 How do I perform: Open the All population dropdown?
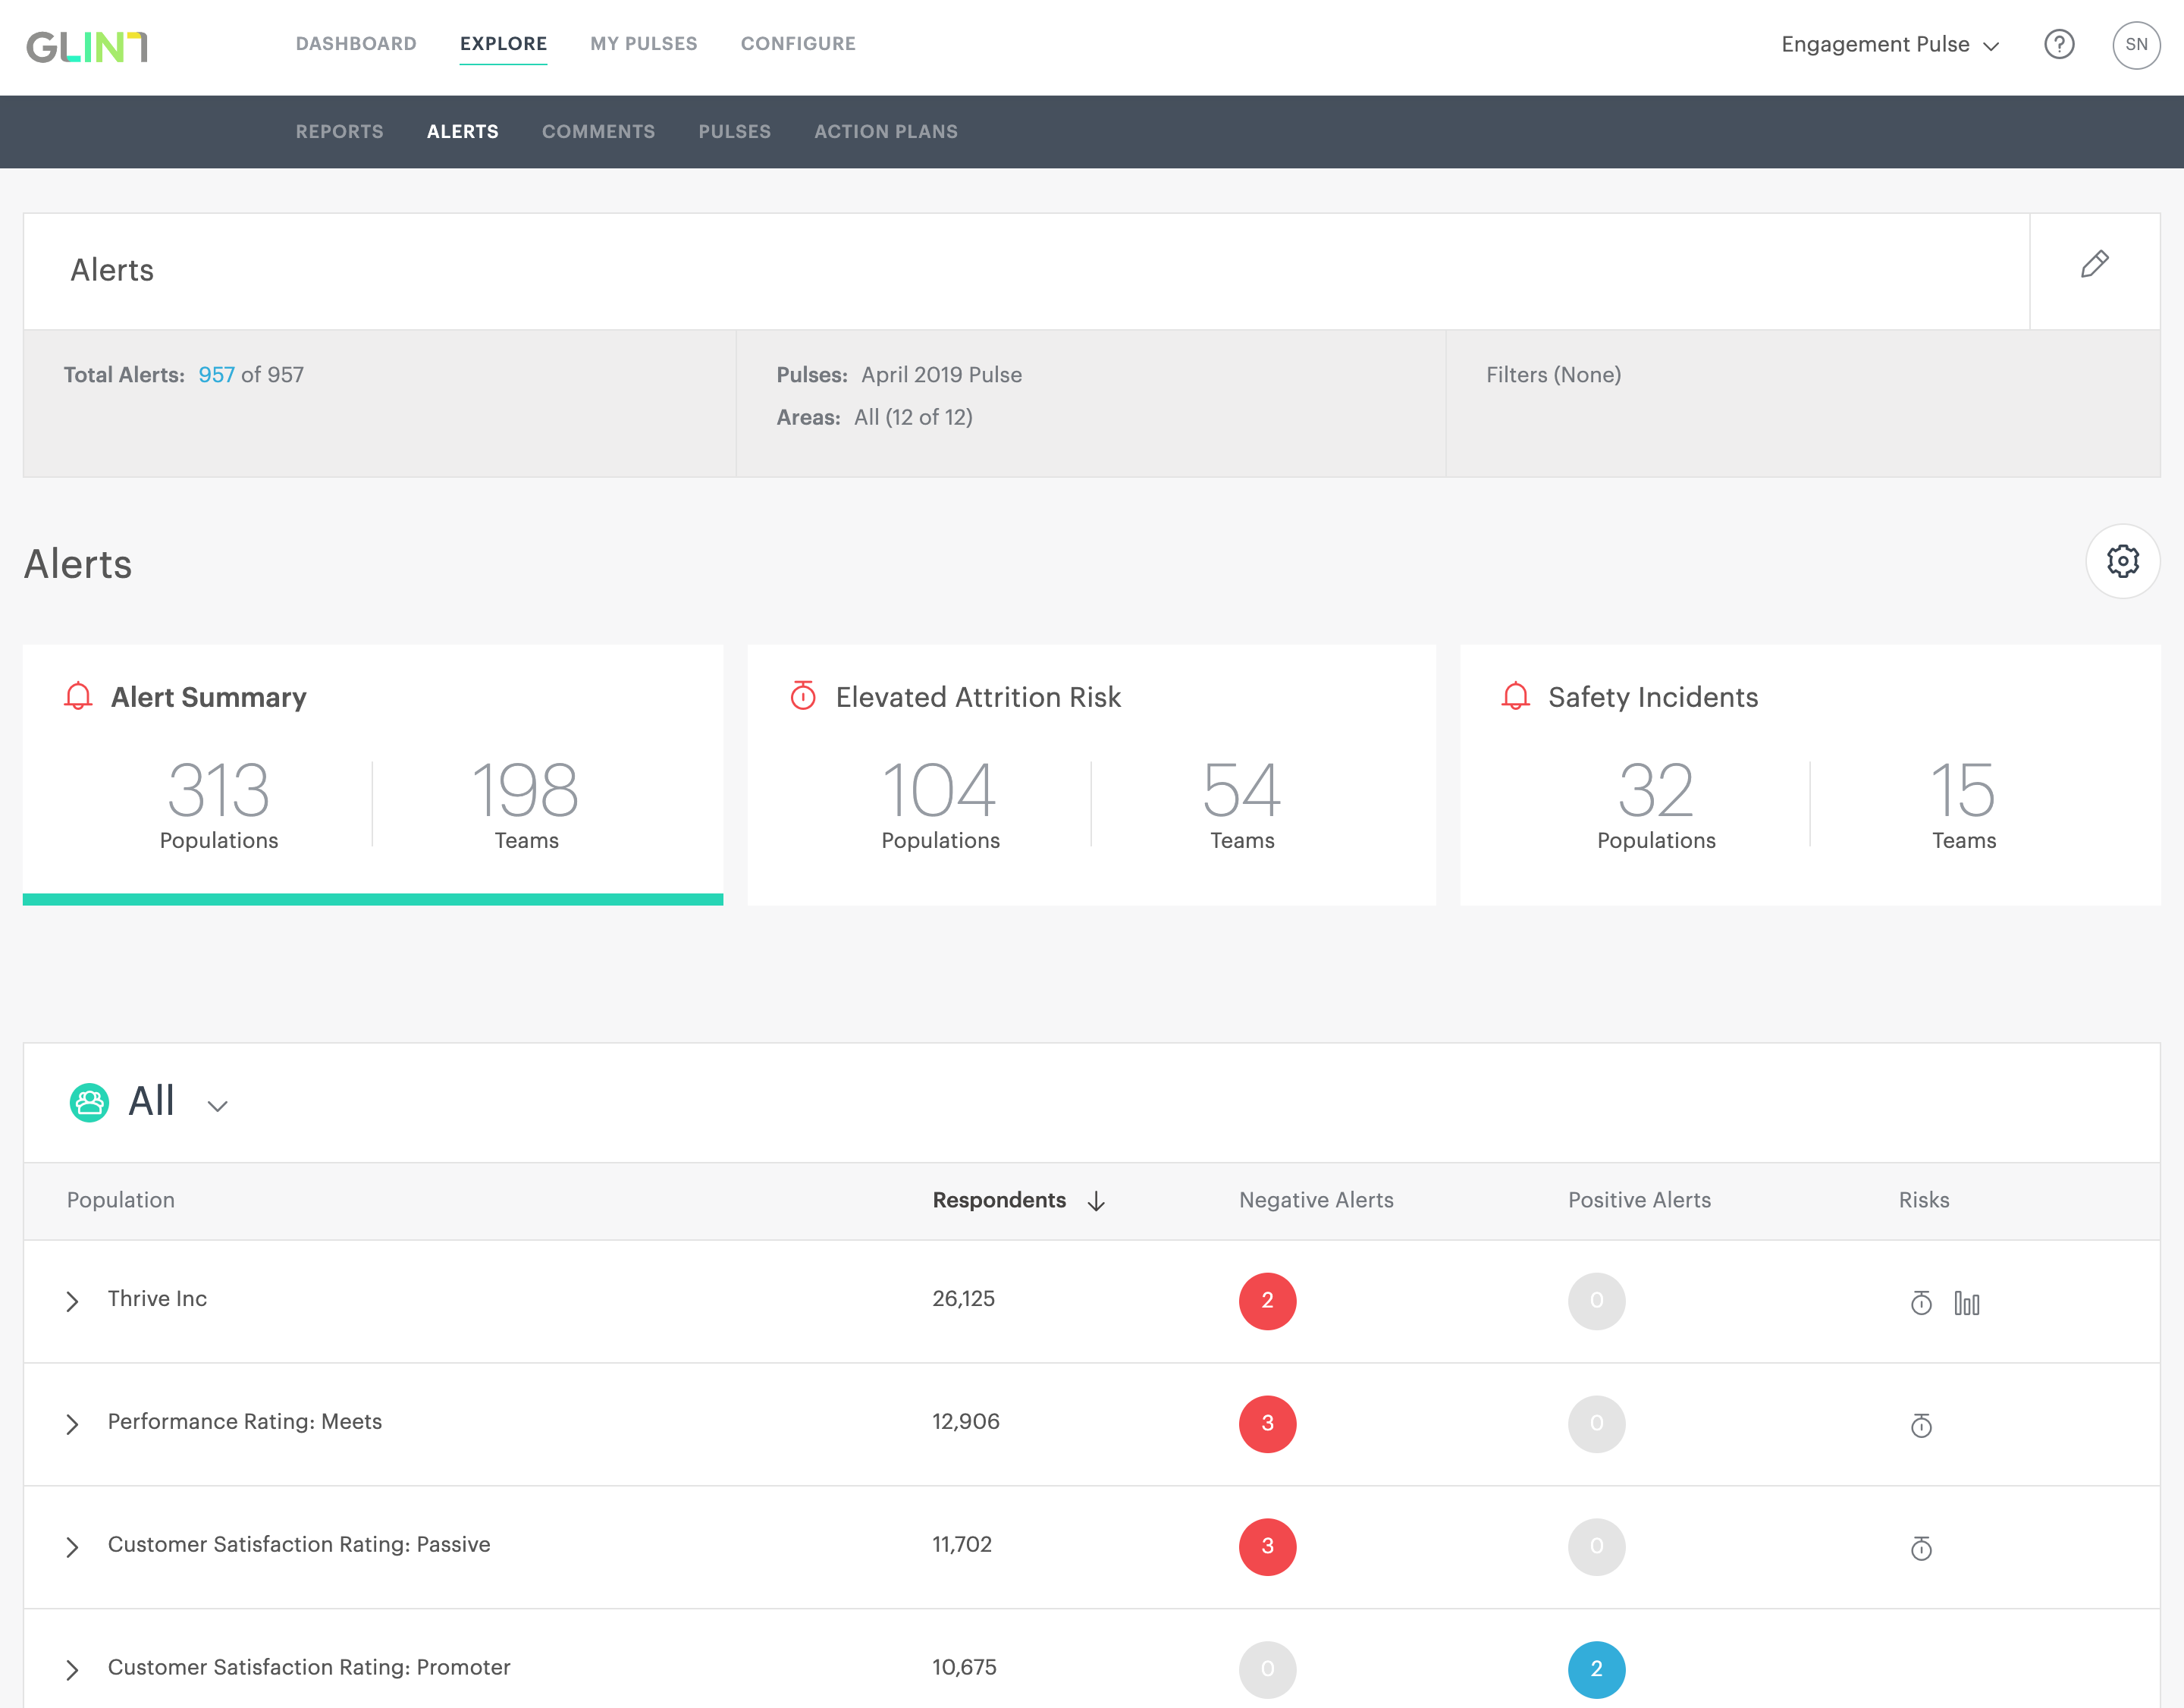click(217, 1105)
